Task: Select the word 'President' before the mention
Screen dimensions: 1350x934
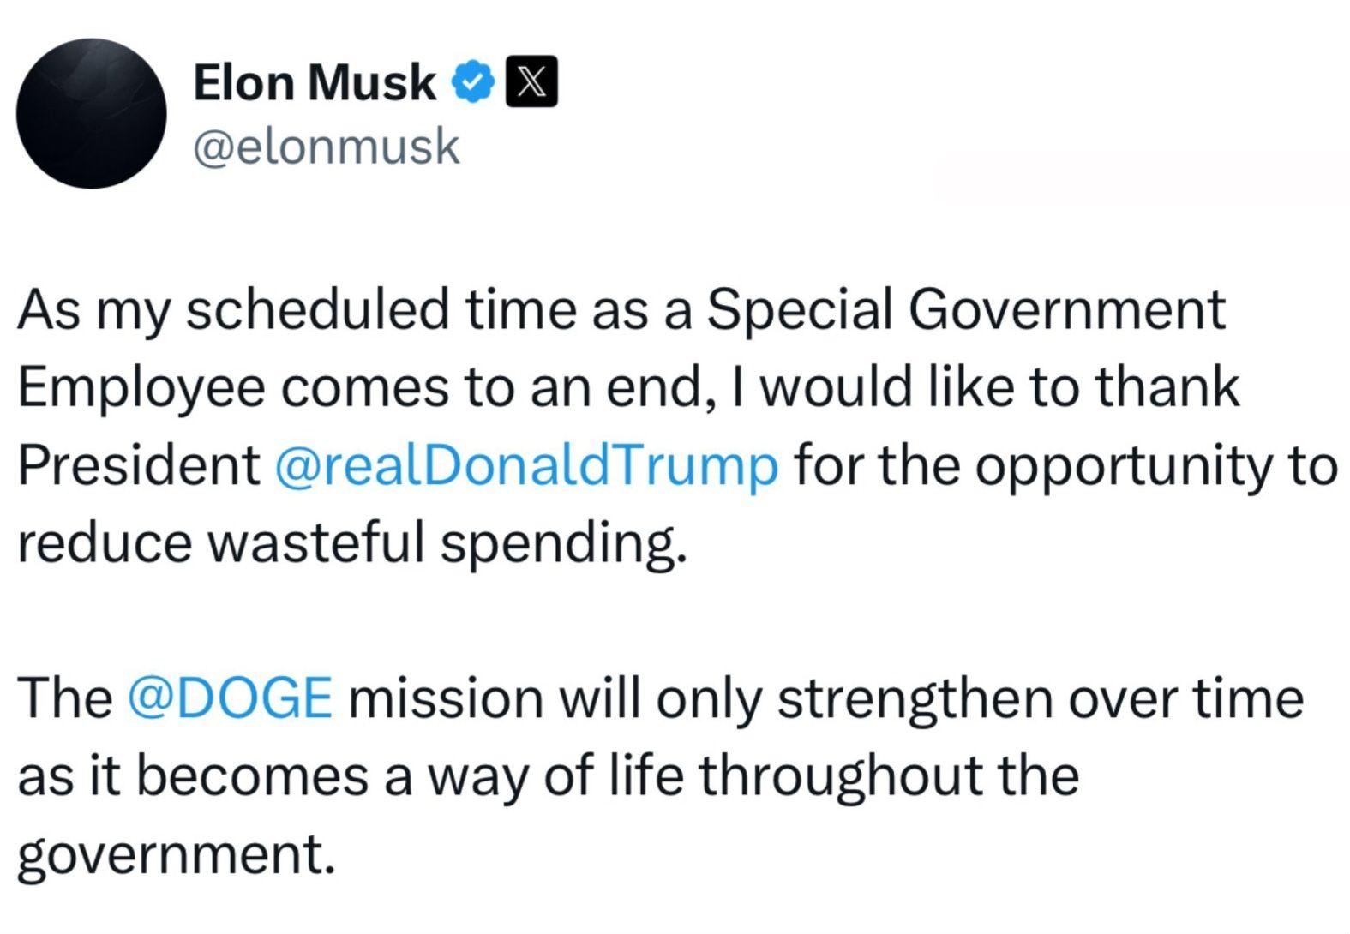Action: (139, 465)
